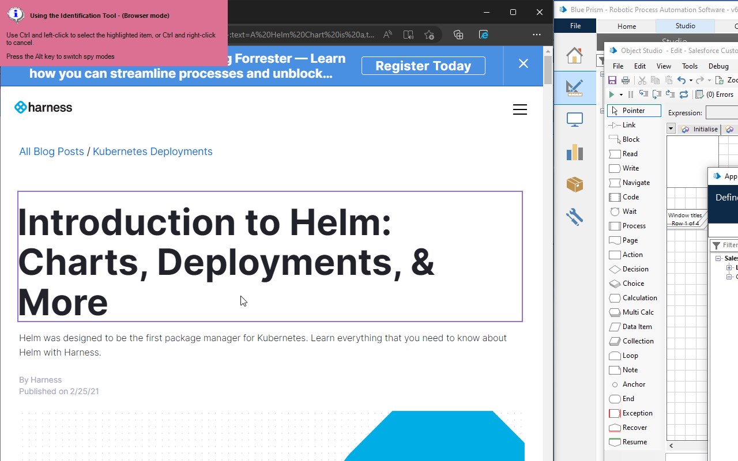The height and width of the screenshot is (461, 738).
Task: Open browser Settings and more ellipsis
Action: (537, 35)
